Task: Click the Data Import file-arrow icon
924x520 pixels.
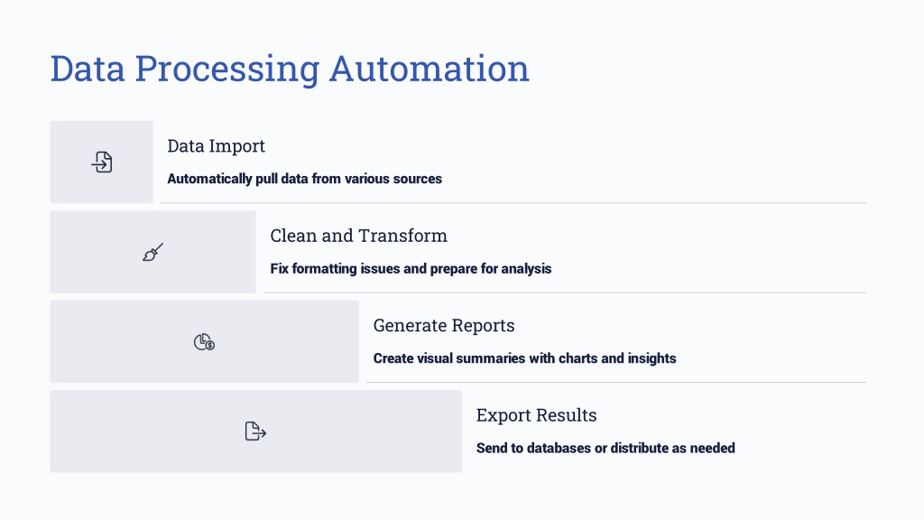Action: (101, 162)
